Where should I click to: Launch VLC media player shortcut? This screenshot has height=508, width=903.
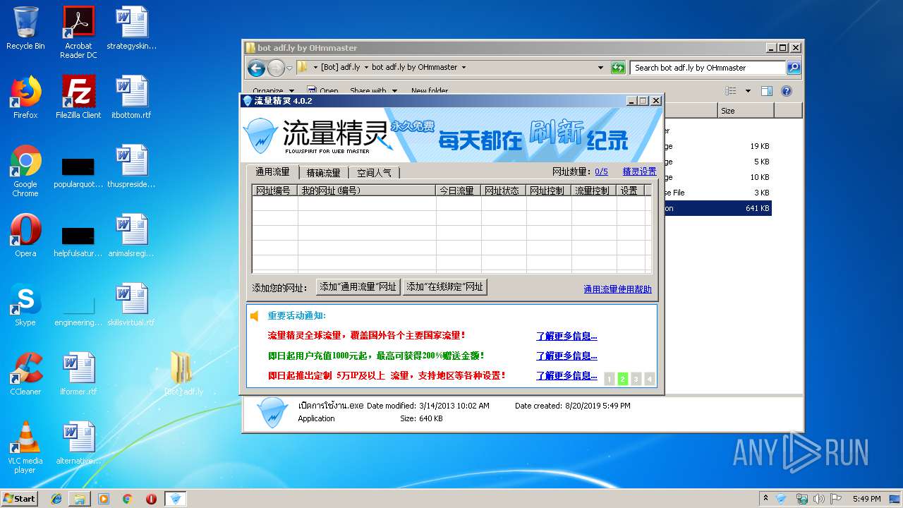[25, 447]
